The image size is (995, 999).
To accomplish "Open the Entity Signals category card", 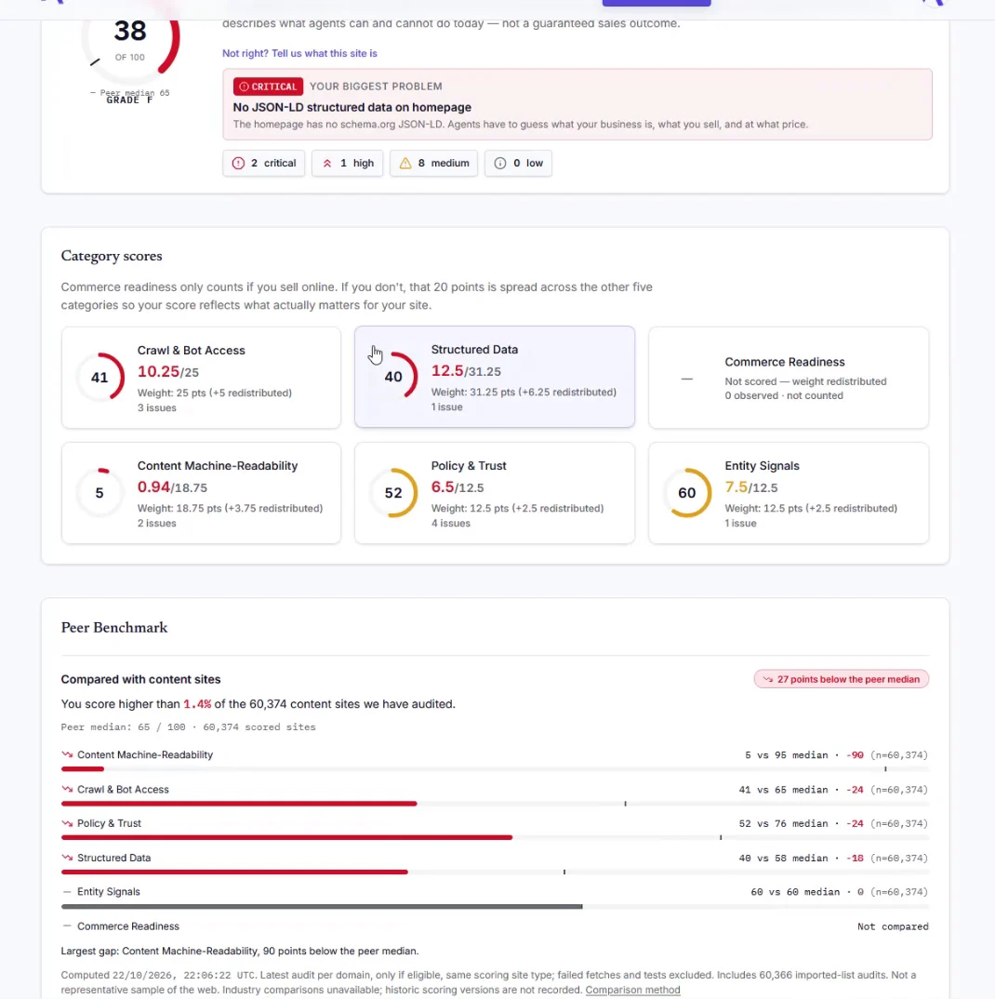I will click(x=789, y=493).
